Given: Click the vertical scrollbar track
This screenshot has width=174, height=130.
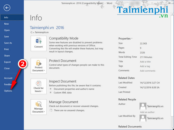Looking at the screenshot, I should [172, 122].
